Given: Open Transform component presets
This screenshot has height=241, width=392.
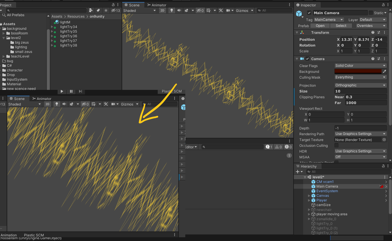Looking at the screenshot, I should pyautogui.click(x=379, y=33).
